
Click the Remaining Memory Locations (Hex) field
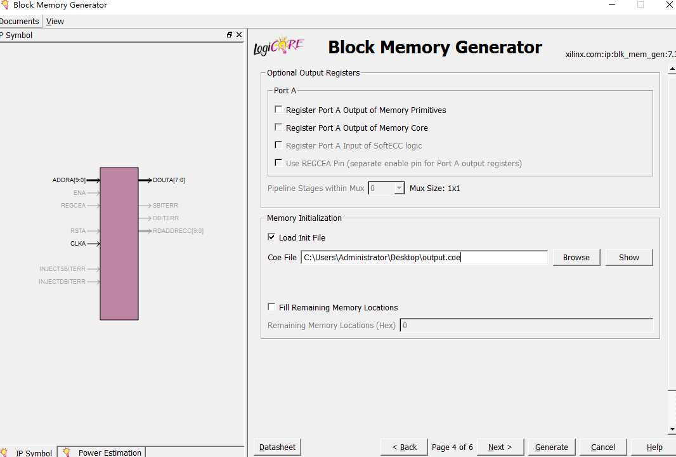[x=526, y=326]
